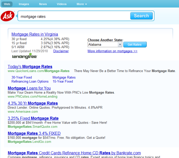
Task: Click the www.Amerisave.com URL
Action: coord(23,112)
